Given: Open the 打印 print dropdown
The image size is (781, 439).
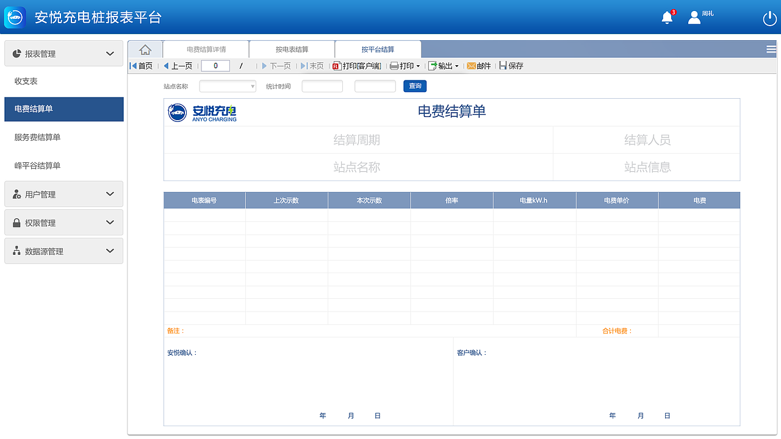Looking at the screenshot, I should tap(405, 65).
